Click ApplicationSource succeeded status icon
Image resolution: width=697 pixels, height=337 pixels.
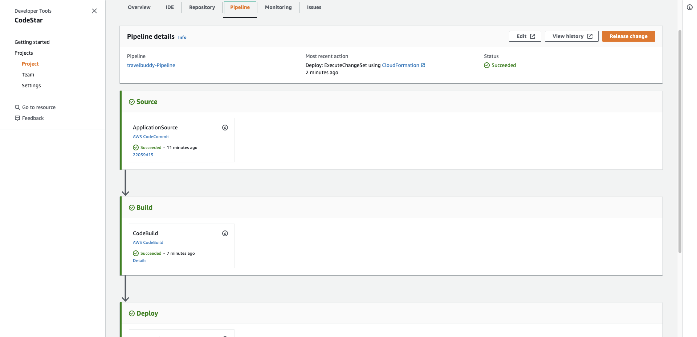136,147
